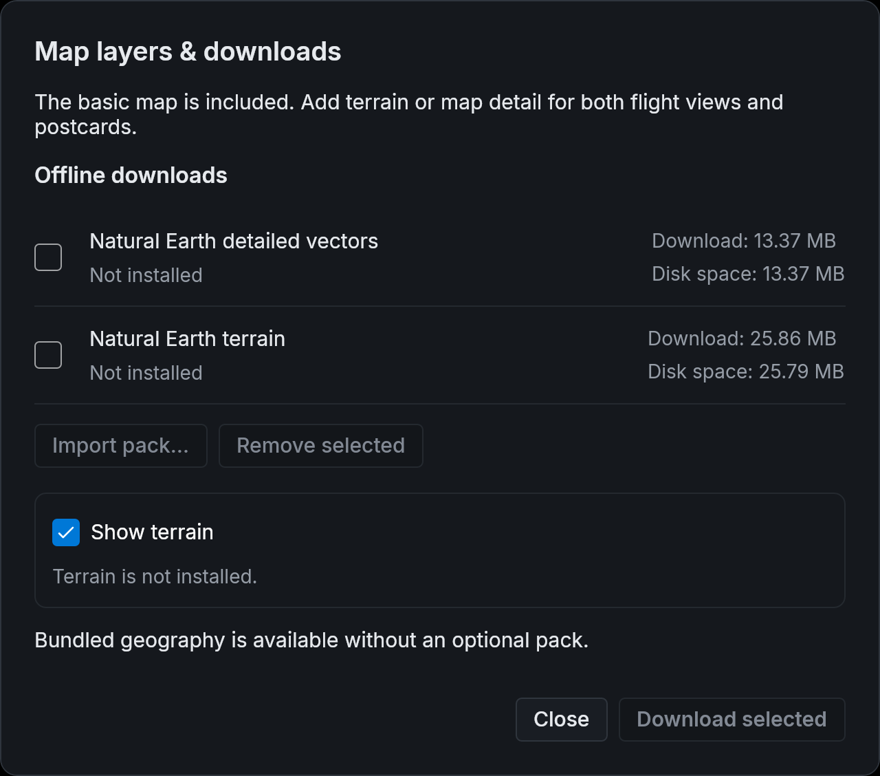The width and height of the screenshot is (880, 776).
Task: Click the Bundled geography is available note
Action: [311, 640]
